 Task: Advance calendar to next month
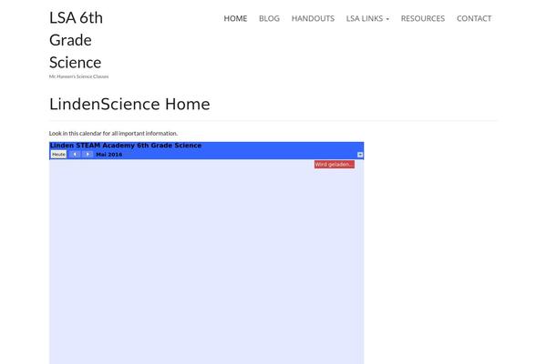[x=88, y=155]
